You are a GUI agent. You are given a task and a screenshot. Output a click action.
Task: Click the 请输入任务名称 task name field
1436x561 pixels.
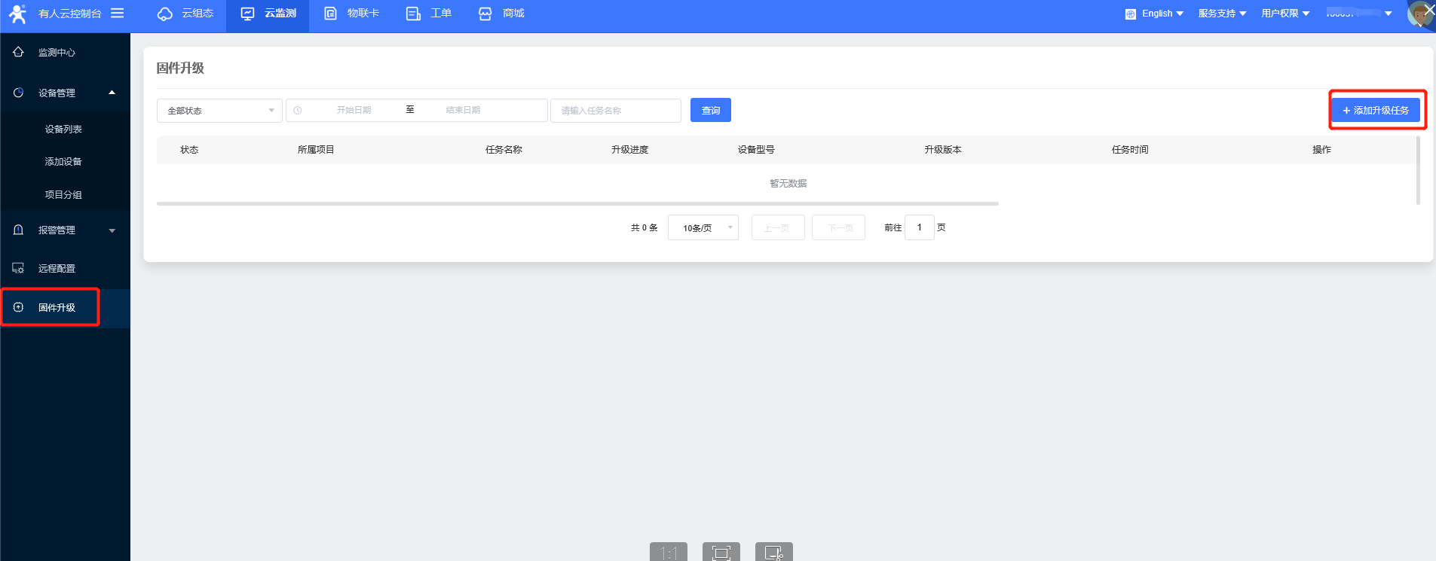[x=615, y=111]
